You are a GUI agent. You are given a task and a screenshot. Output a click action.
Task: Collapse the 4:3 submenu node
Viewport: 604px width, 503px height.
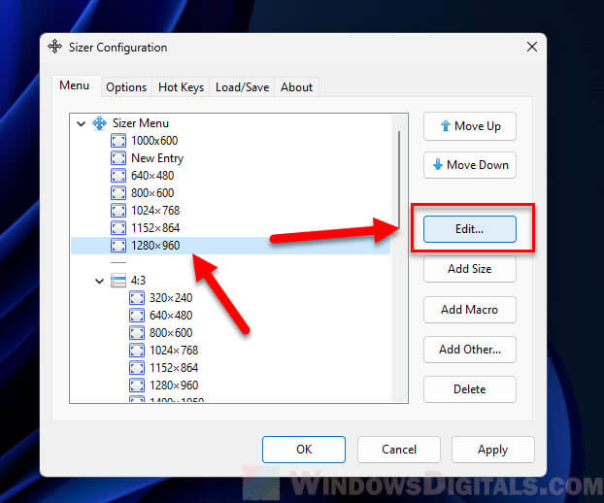(x=99, y=281)
